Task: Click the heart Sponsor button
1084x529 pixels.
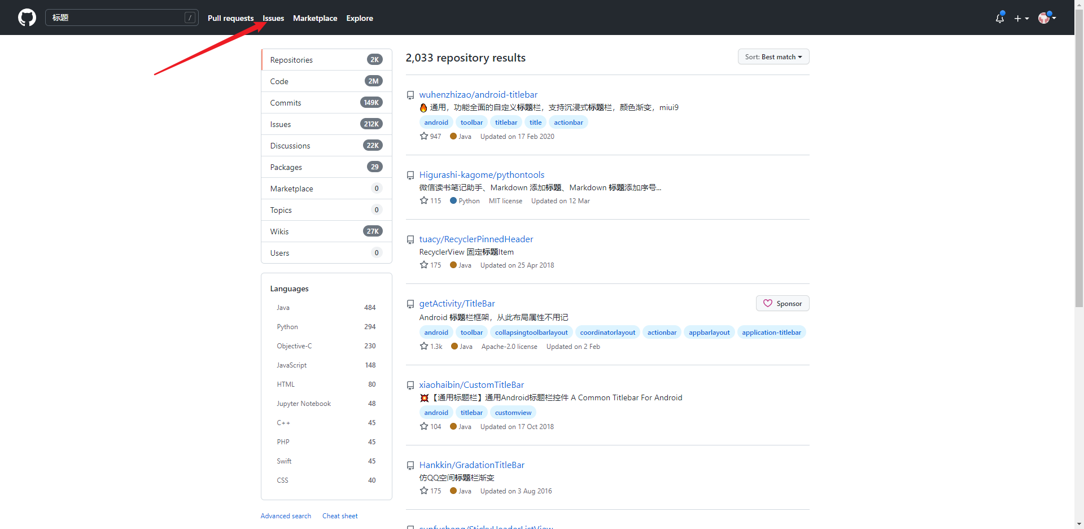Action: point(782,303)
